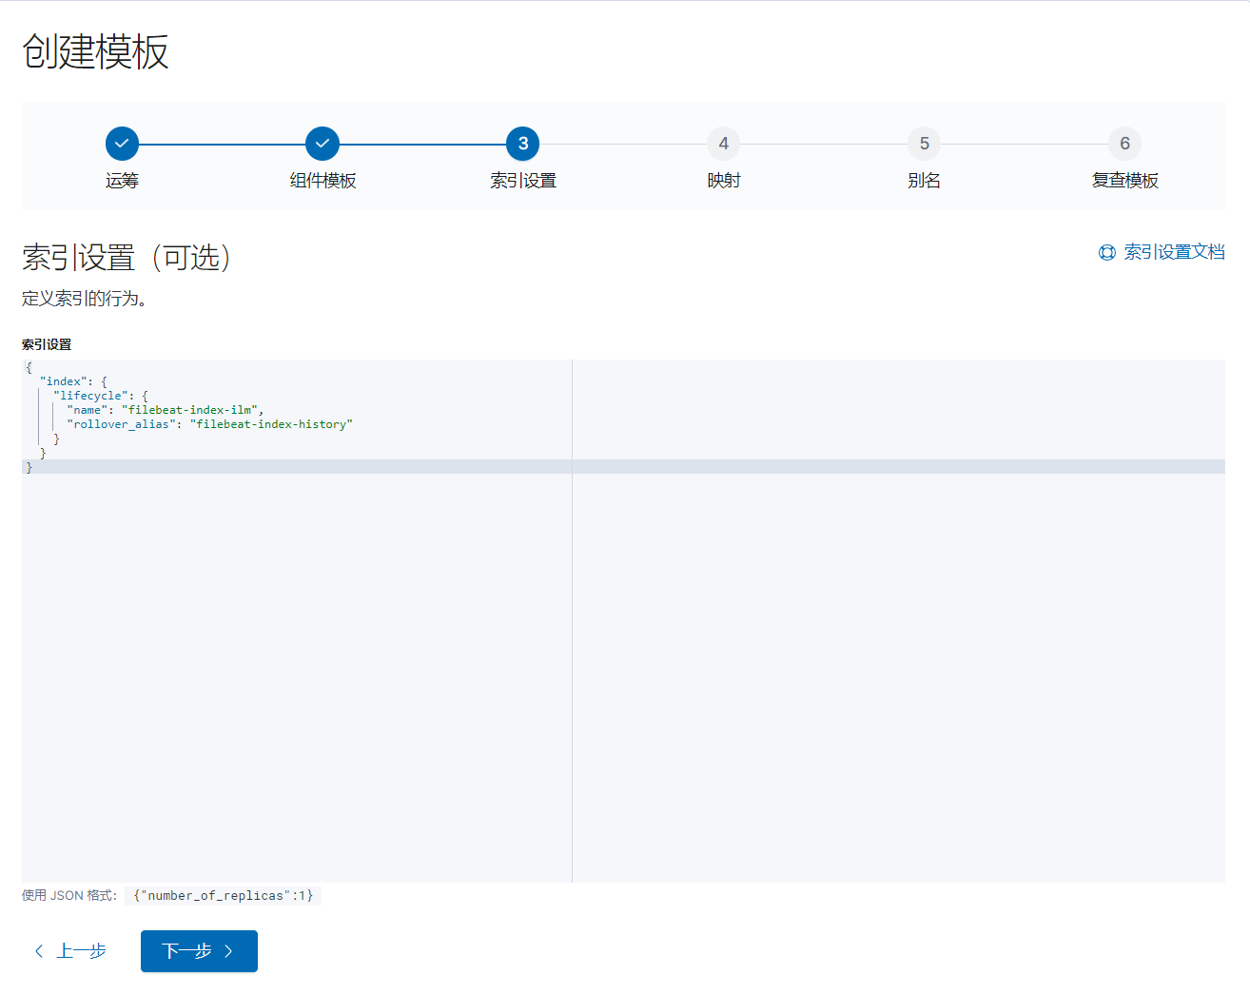Click the 创建模板 page heading
The width and height of the screenshot is (1250, 994).
coord(95,51)
